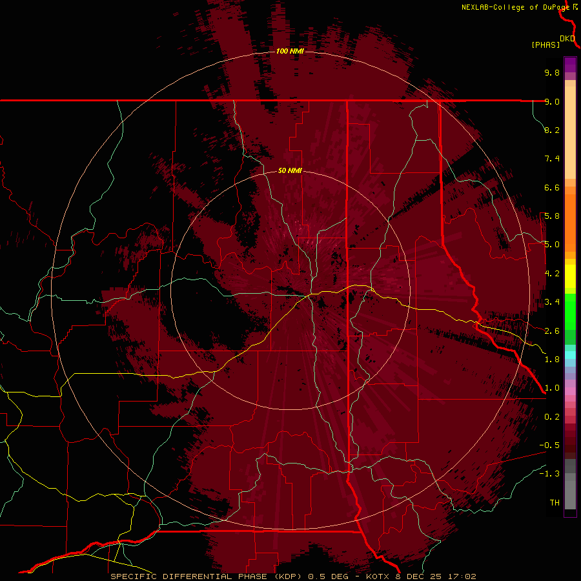This screenshot has height=581, width=581.
Task: Click the TH label on the color scale
Action: 555,503
